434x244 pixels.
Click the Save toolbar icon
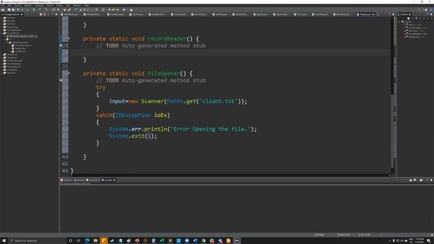tap(9, 9)
